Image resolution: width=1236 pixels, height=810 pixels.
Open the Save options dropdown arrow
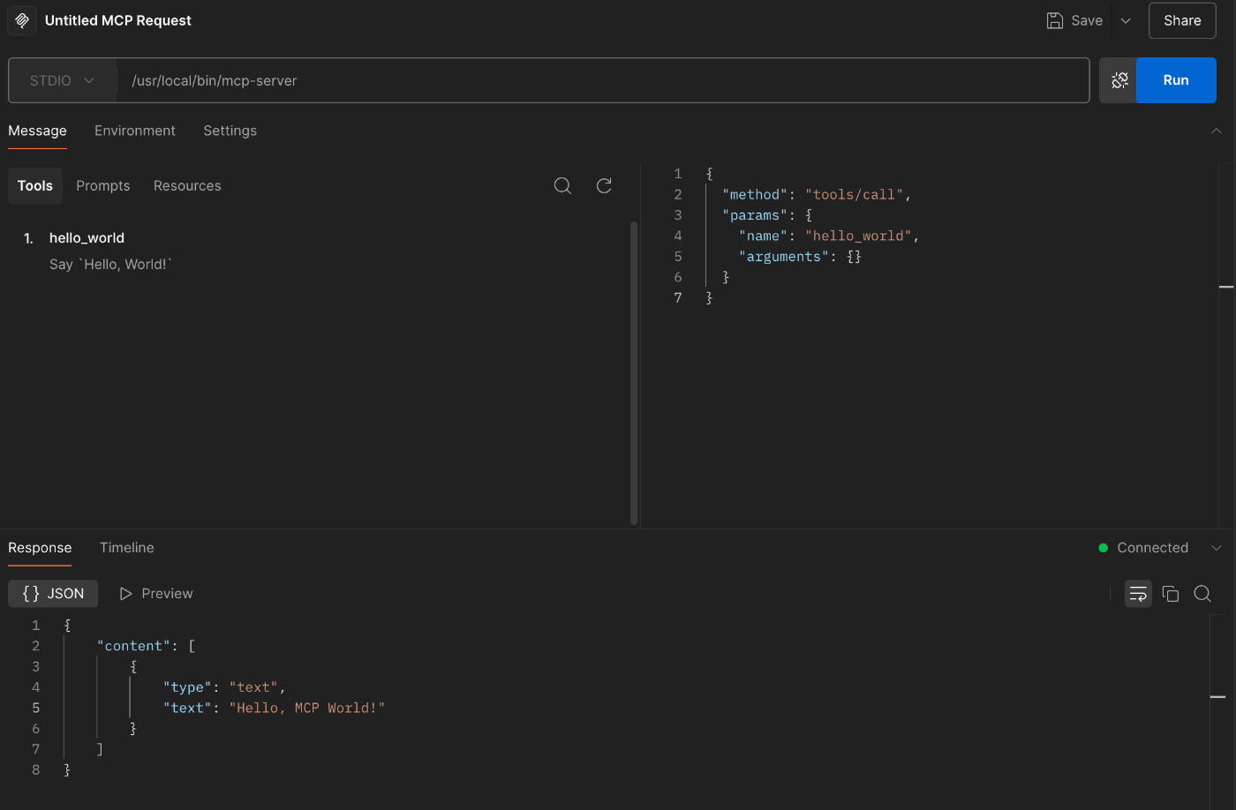click(x=1126, y=20)
